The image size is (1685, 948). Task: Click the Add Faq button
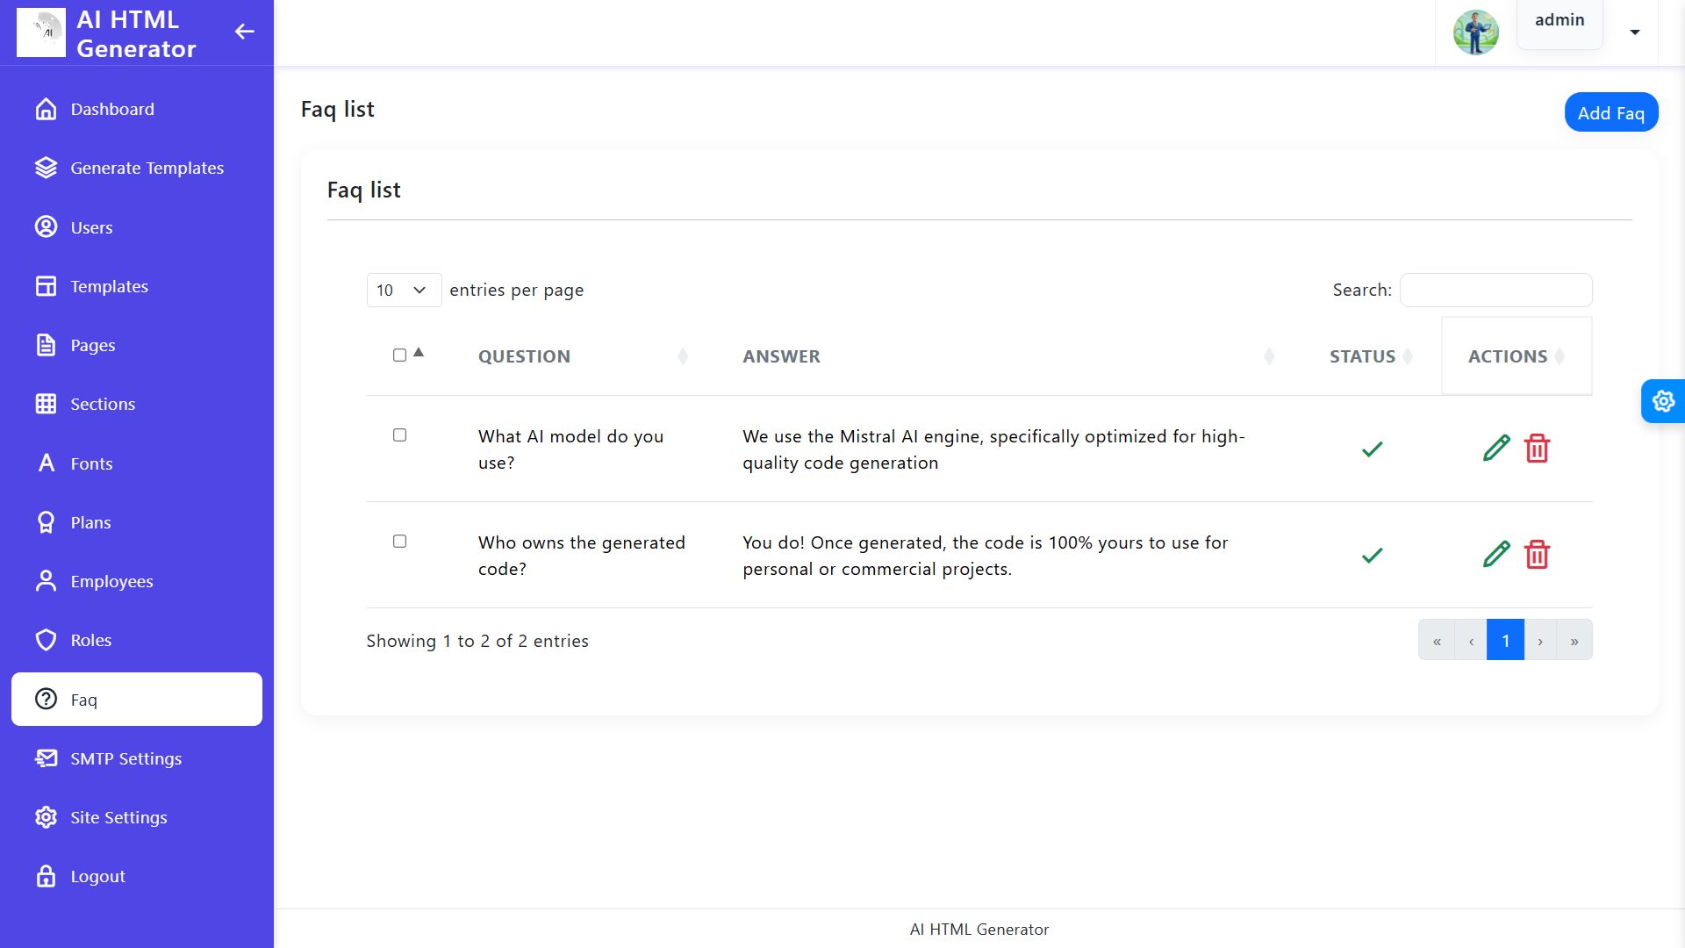(1610, 112)
